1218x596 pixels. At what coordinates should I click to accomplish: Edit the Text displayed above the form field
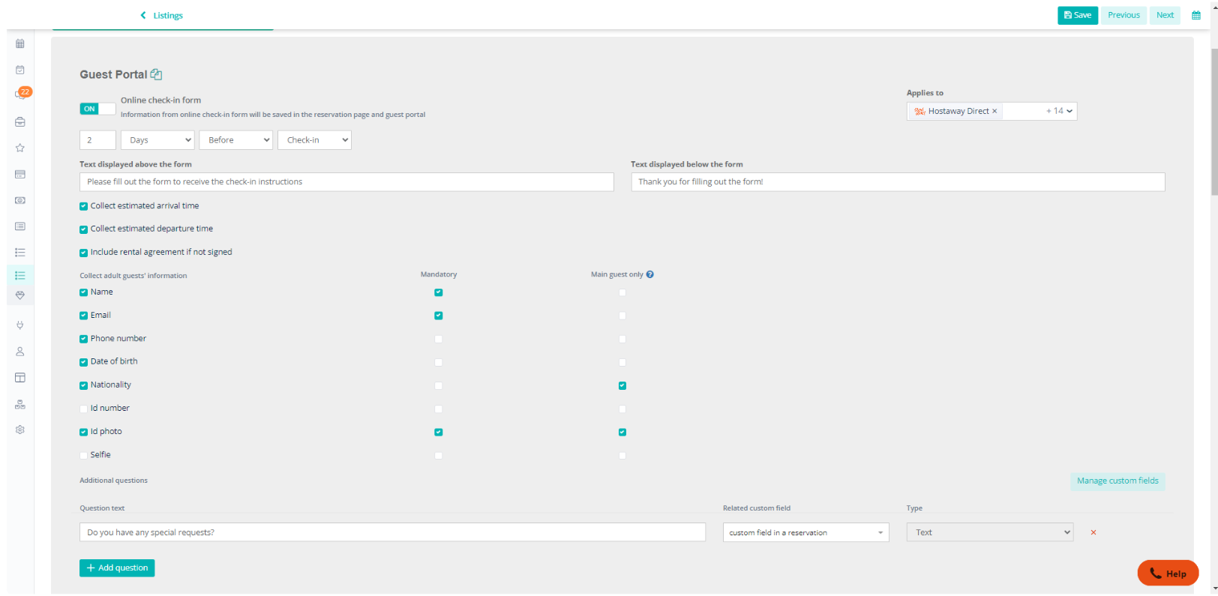click(346, 182)
